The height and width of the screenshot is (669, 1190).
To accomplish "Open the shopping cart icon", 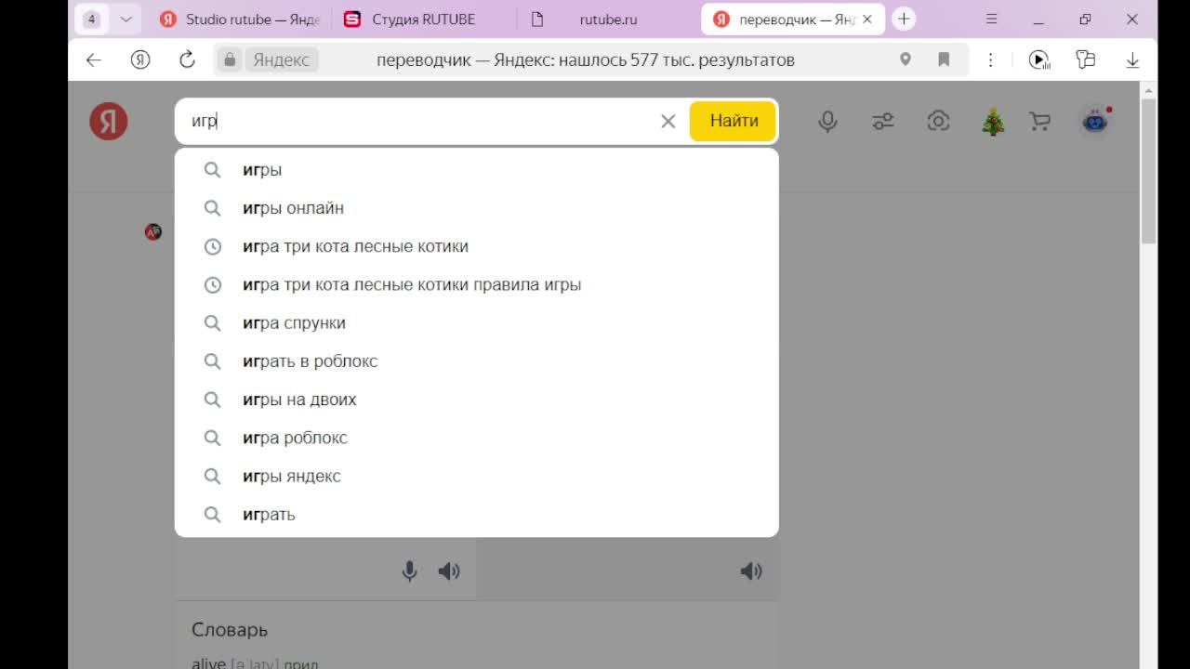I will (1039, 121).
